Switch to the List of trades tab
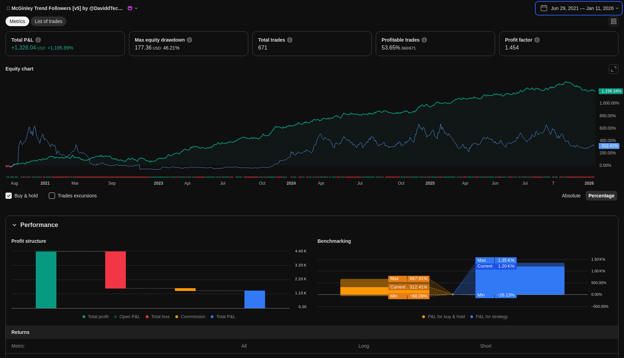 coord(48,21)
